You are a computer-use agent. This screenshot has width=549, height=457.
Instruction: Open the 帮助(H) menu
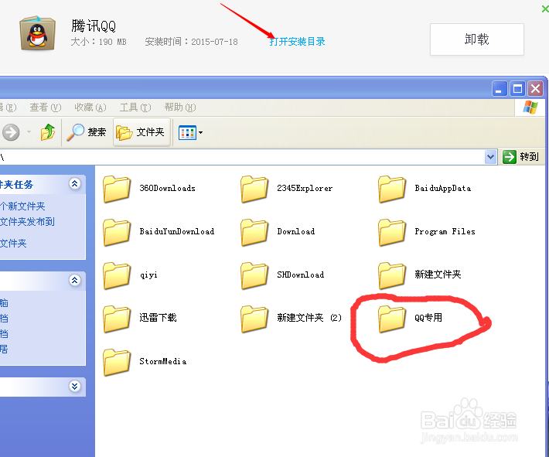[180, 107]
